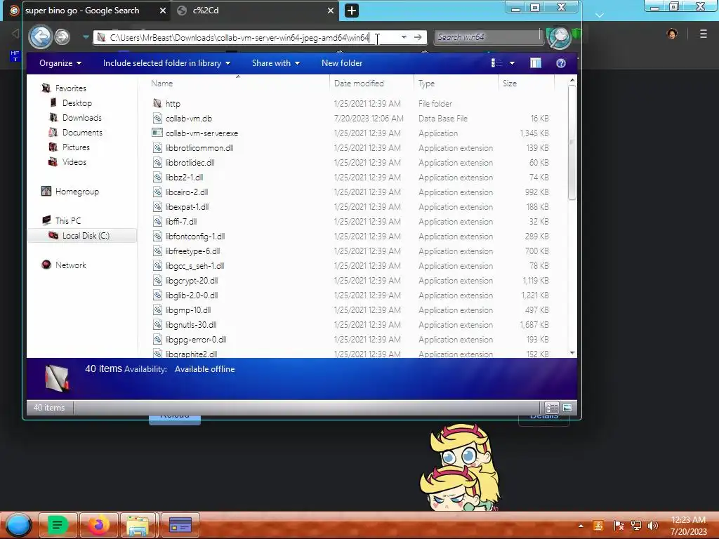This screenshot has width=719, height=539.
Task: Go back using the Explorer back arrow
Action: 40,36
